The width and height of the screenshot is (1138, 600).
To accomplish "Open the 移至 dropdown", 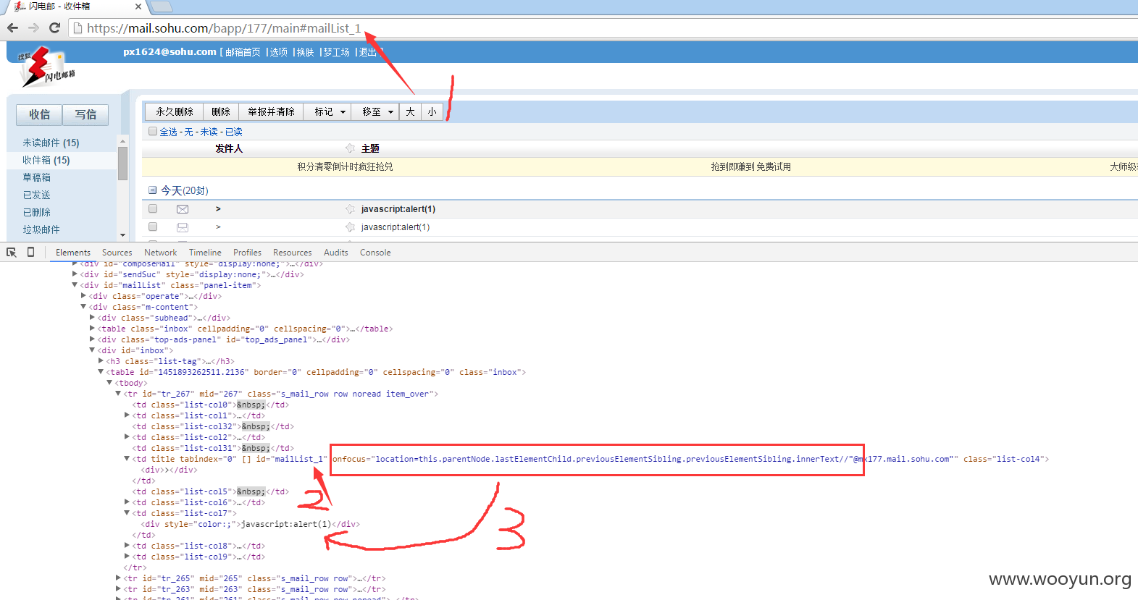I will point(375,111).
